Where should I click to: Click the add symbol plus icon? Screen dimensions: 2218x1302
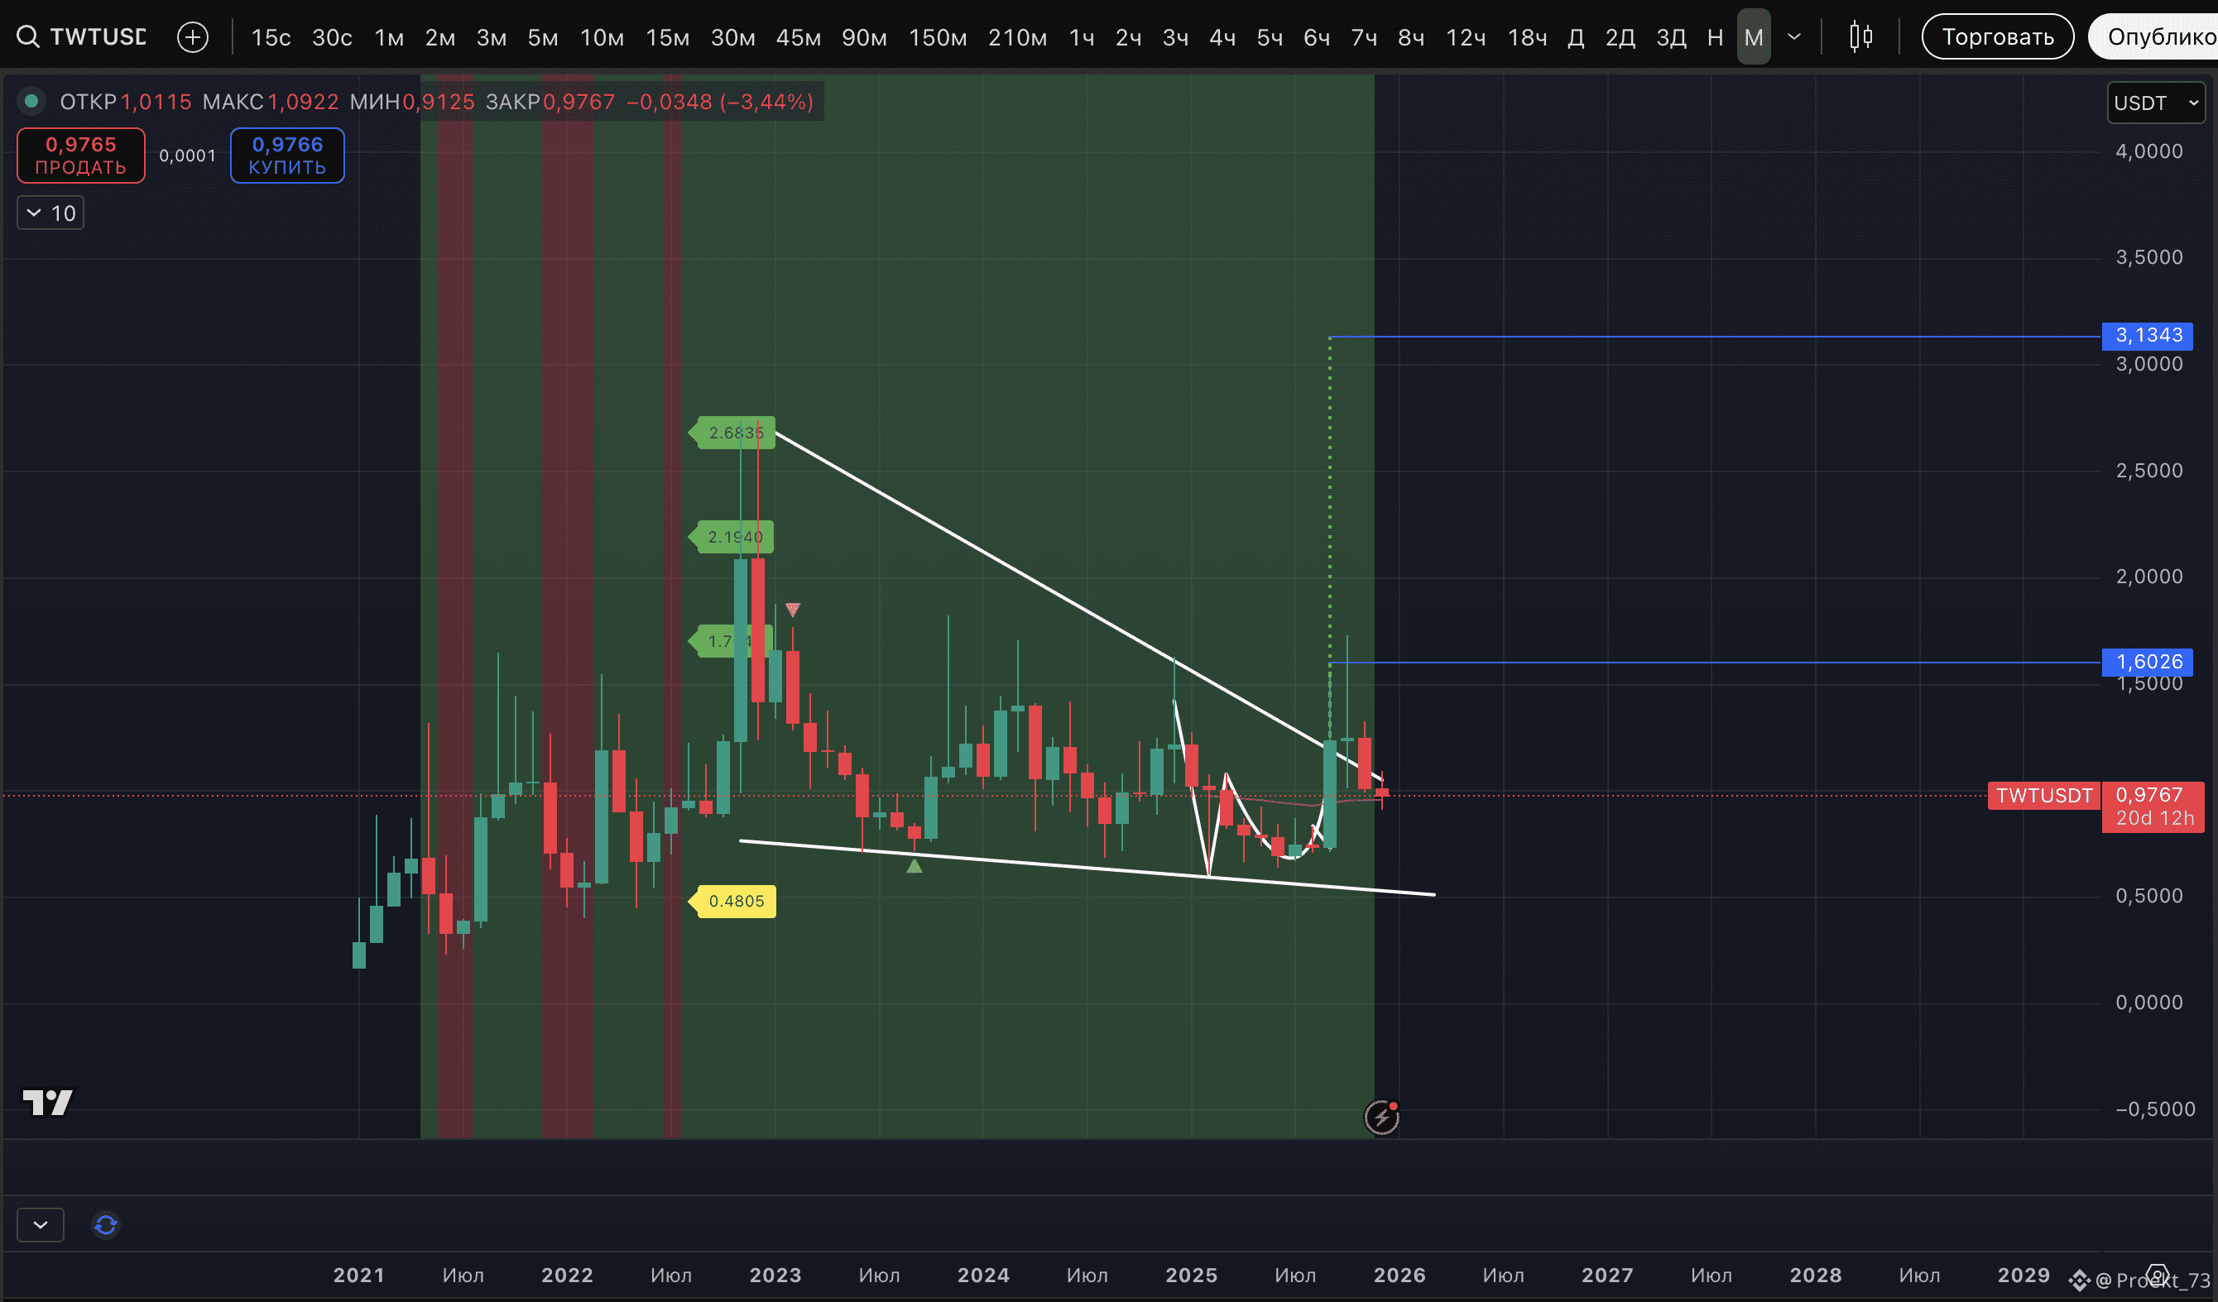pos(192,37)
